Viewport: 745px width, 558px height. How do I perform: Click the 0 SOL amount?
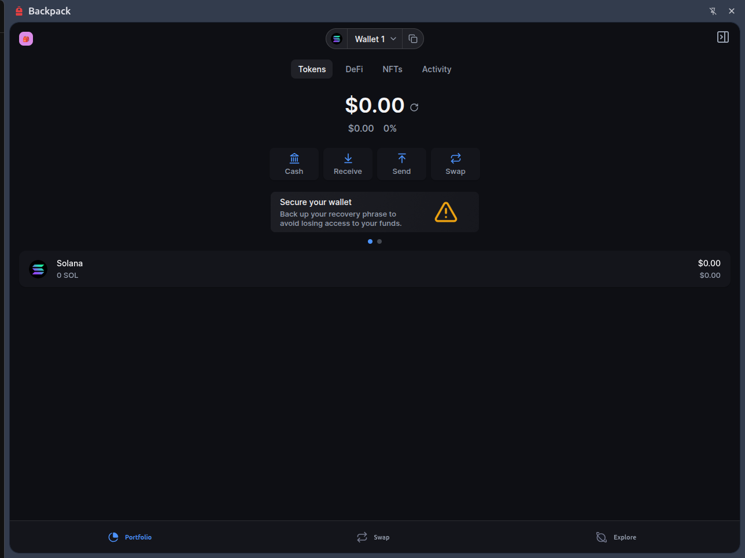click(x=67, y=276)
